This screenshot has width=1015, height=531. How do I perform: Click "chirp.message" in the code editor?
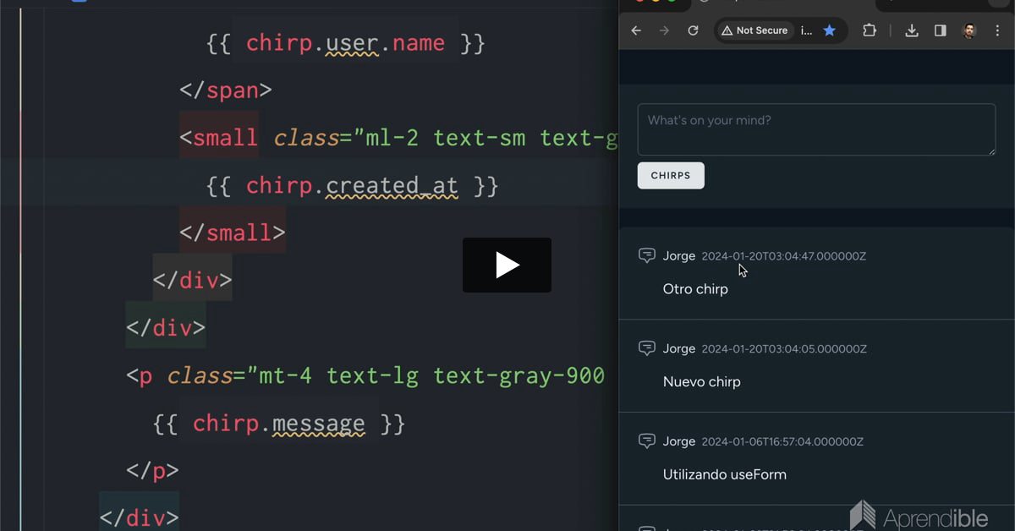coord(278,424)
